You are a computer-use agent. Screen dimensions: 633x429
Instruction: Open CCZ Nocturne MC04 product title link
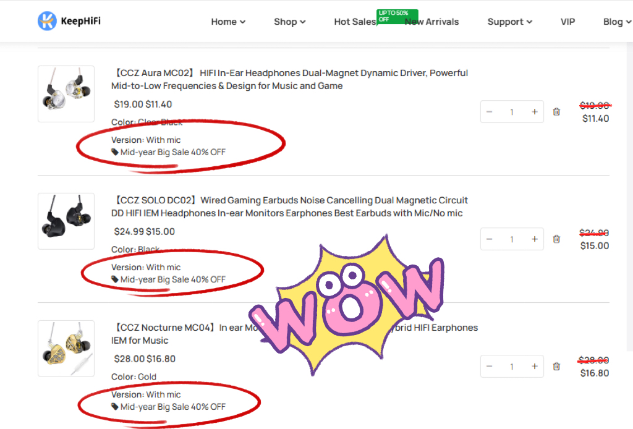(x=294, y=334)
